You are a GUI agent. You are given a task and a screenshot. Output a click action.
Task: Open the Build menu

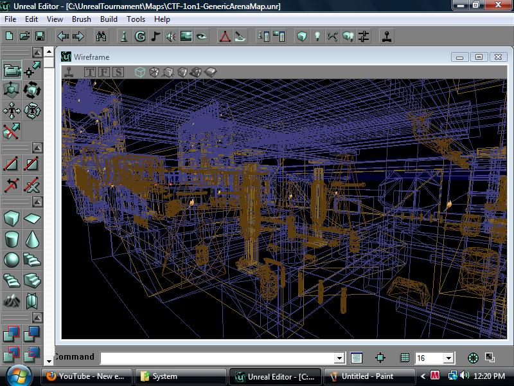point(109,19)
